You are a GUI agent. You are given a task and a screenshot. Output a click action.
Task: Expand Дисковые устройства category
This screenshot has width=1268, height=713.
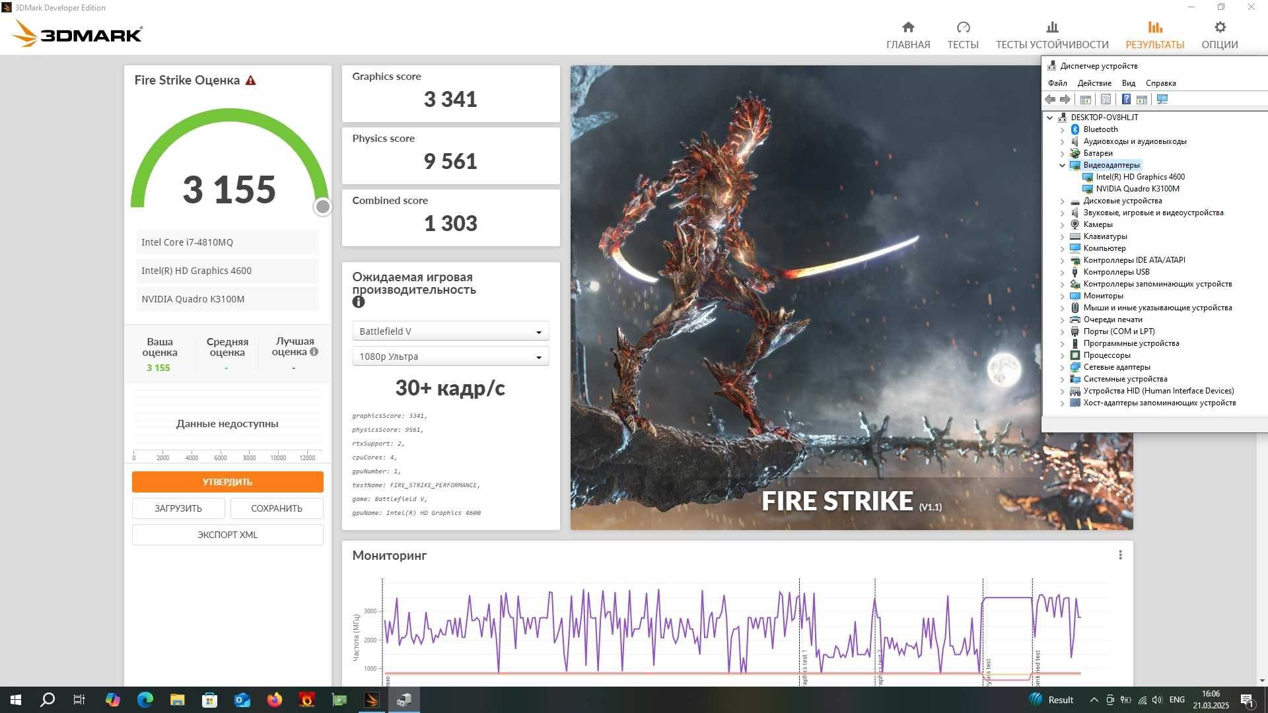pos(1062,201)
